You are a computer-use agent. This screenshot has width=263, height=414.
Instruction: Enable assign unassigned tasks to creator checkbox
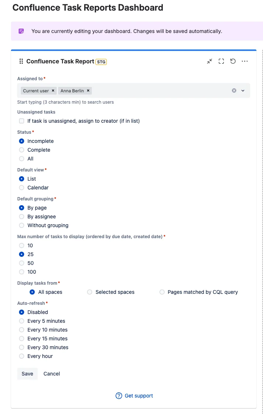pyautogui.click(x=22, y=121)
